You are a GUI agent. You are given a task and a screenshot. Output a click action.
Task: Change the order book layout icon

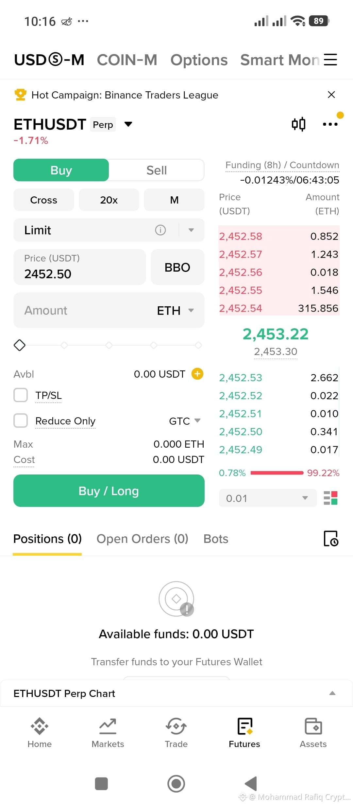click(x=330, y=498)
